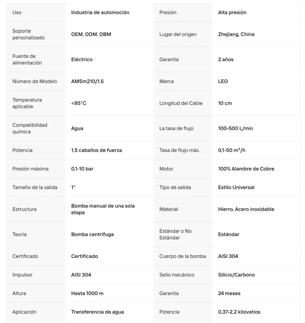Click the 'Silicio/Carbono' mechanical seal value
Screen dimensions: 305x323
point(237,275)
